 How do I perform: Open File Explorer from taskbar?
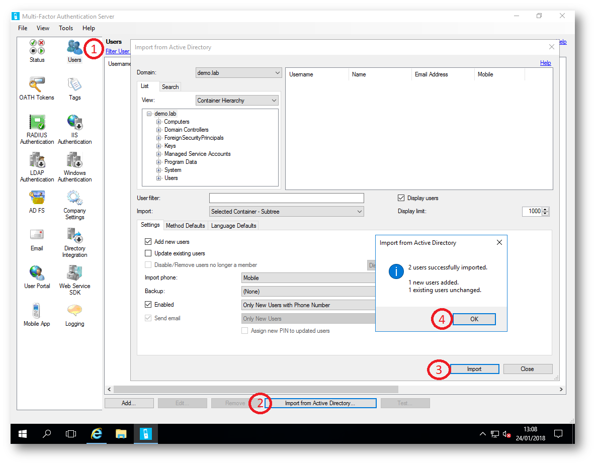[121, 433]
